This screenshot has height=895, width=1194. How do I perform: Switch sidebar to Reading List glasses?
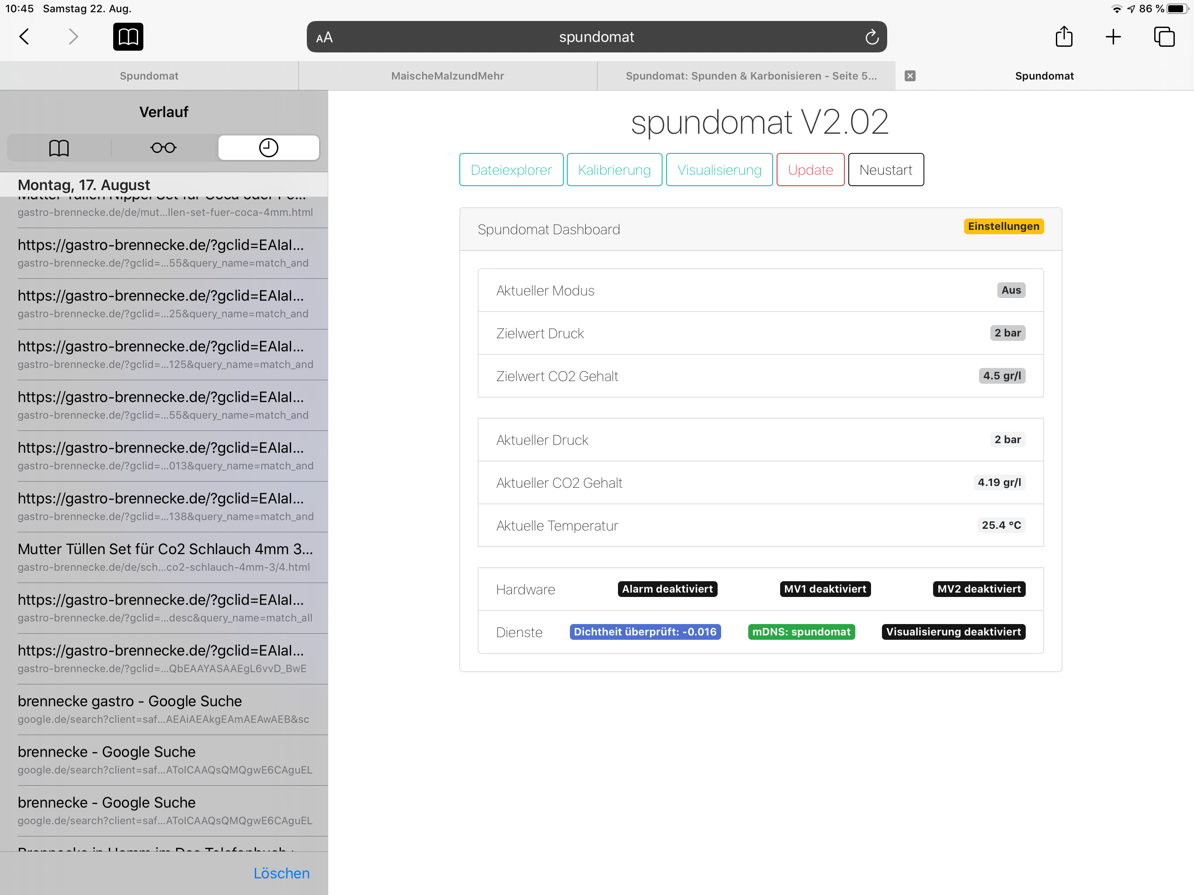163,148
